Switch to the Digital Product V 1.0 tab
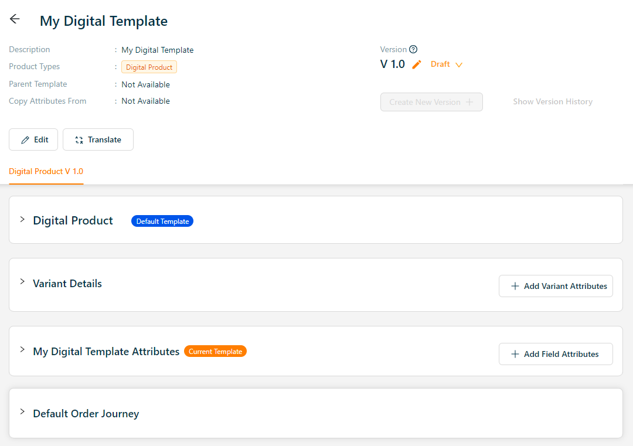Viewport: 633px width, 446px height. [46, 172]
